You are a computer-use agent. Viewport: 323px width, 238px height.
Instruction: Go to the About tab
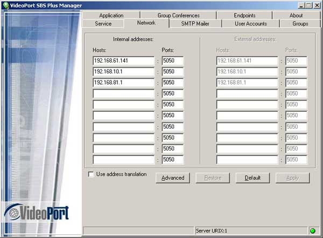click(x=296, y=15)
